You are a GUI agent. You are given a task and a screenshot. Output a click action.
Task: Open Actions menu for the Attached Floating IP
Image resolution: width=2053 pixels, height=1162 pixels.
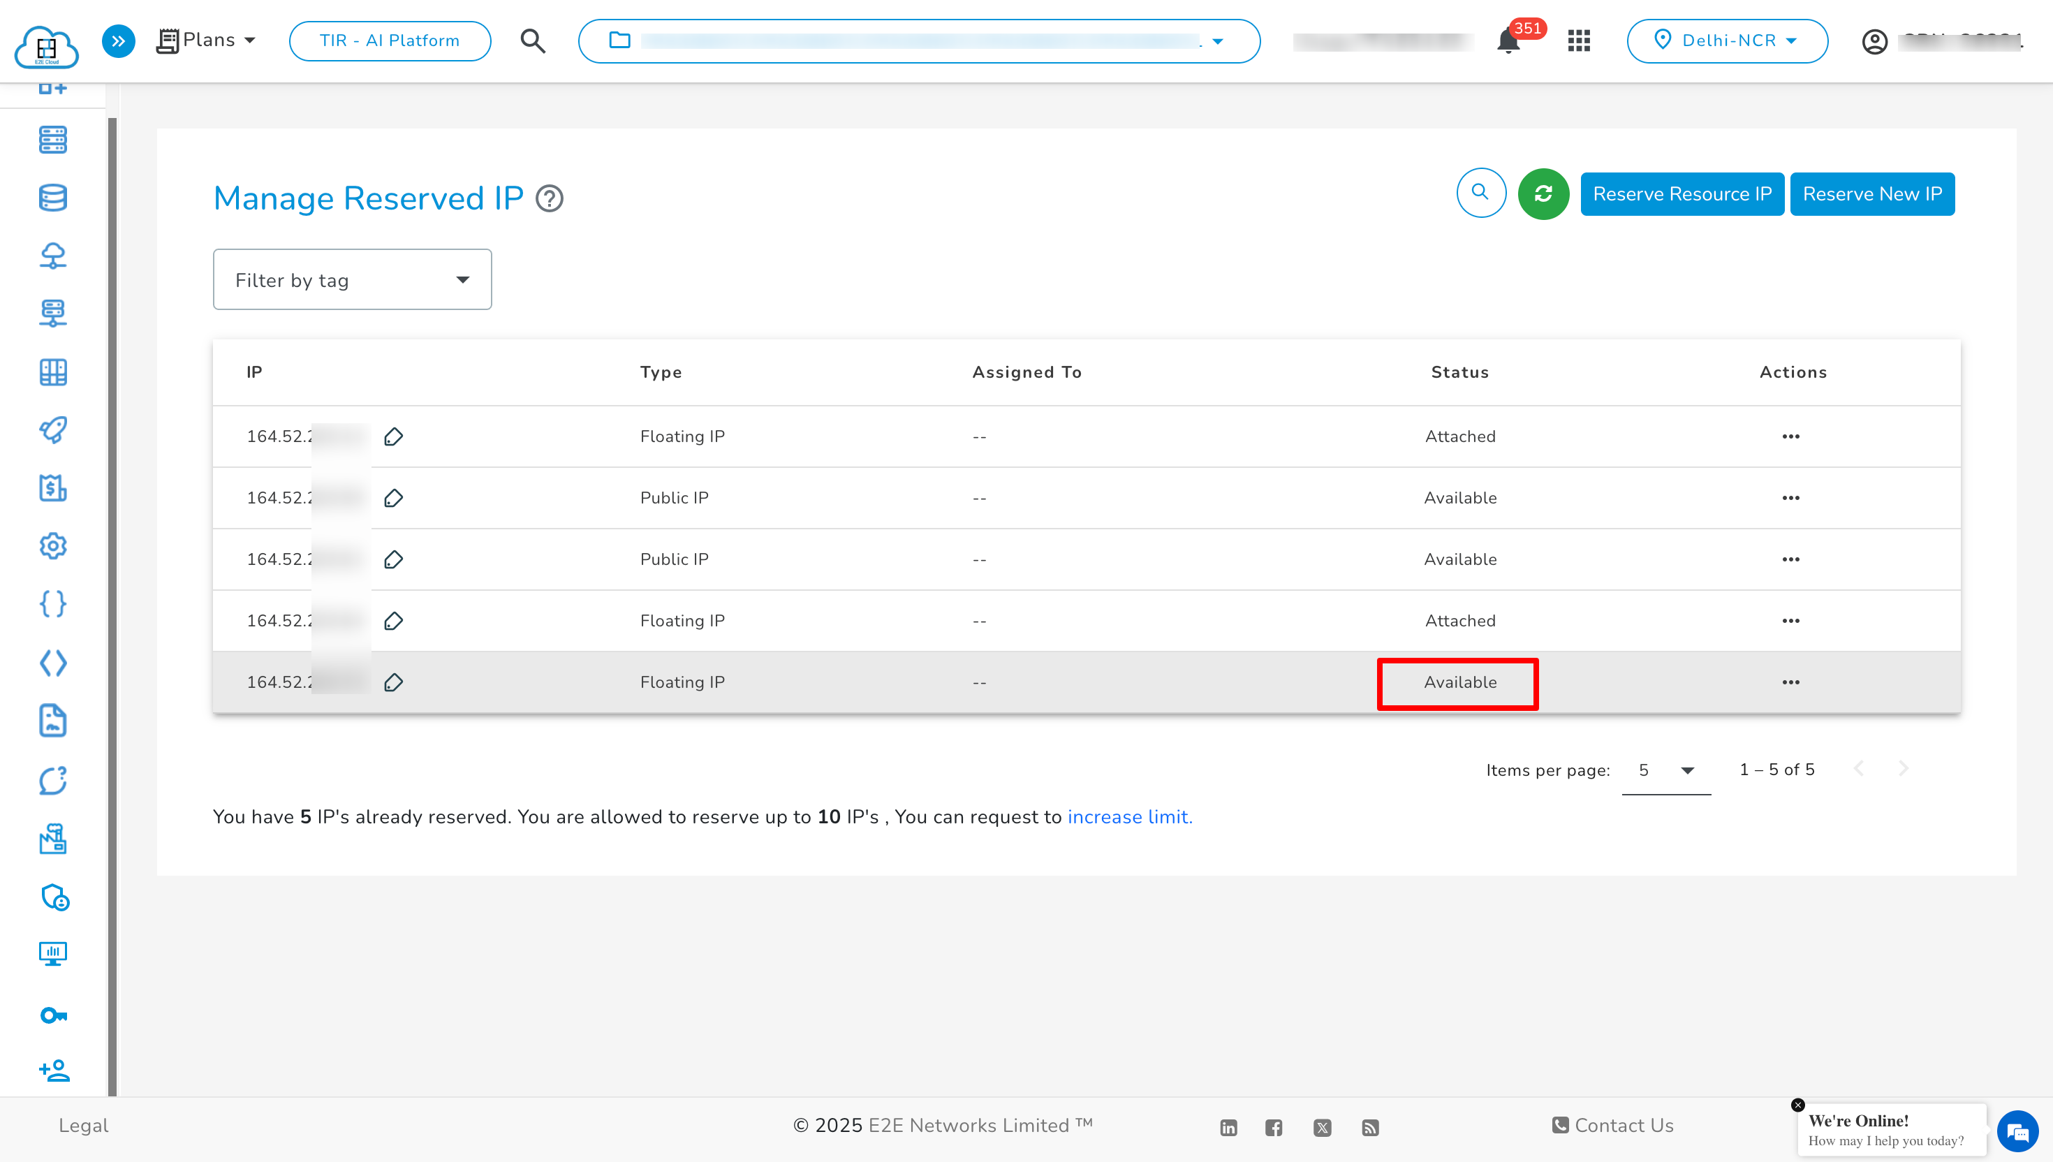(1791, 436)
